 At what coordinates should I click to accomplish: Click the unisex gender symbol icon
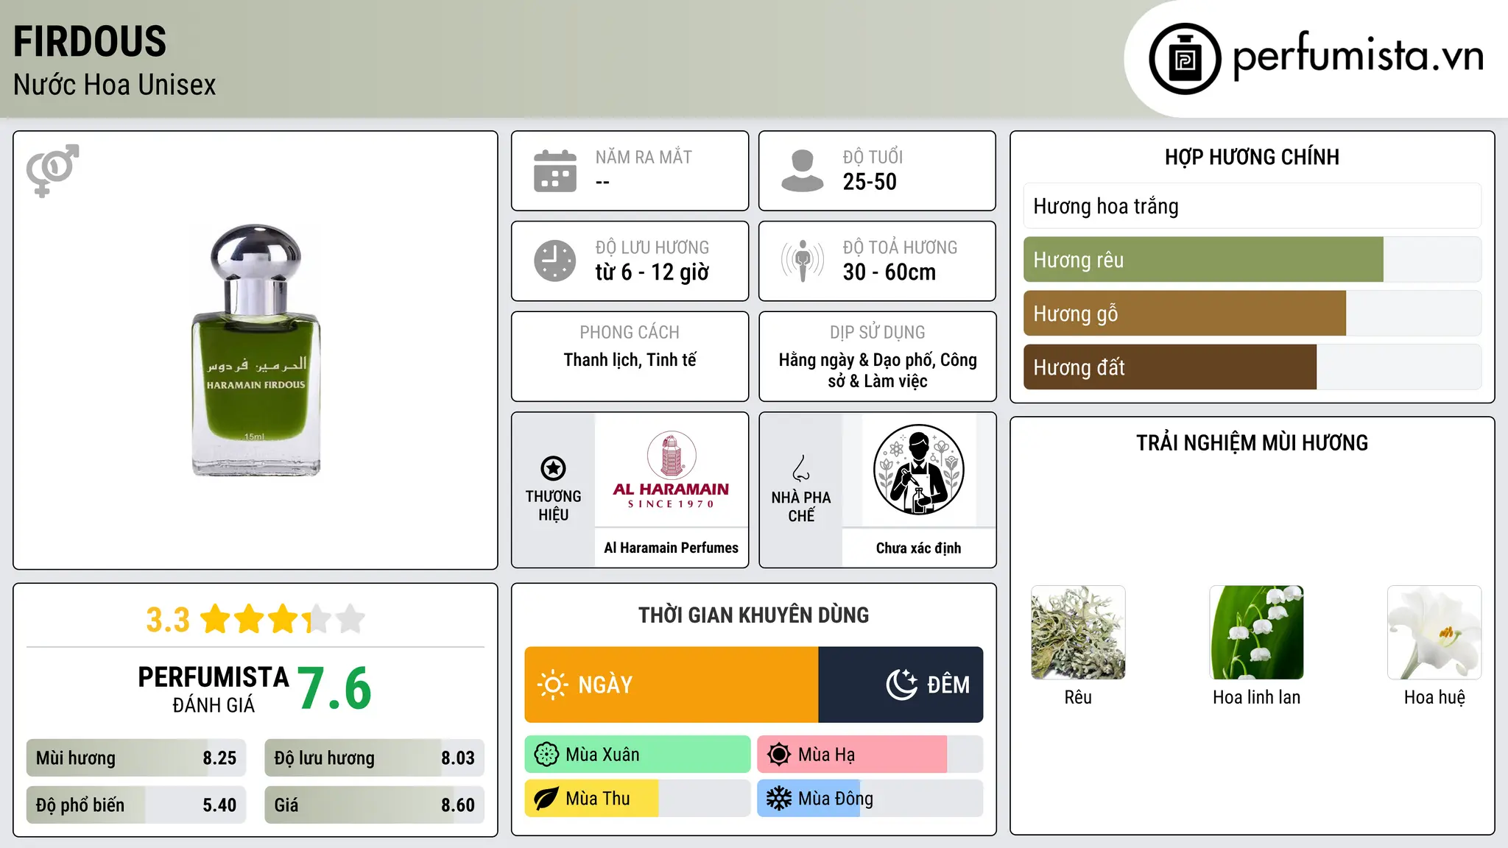coord(52,170)
